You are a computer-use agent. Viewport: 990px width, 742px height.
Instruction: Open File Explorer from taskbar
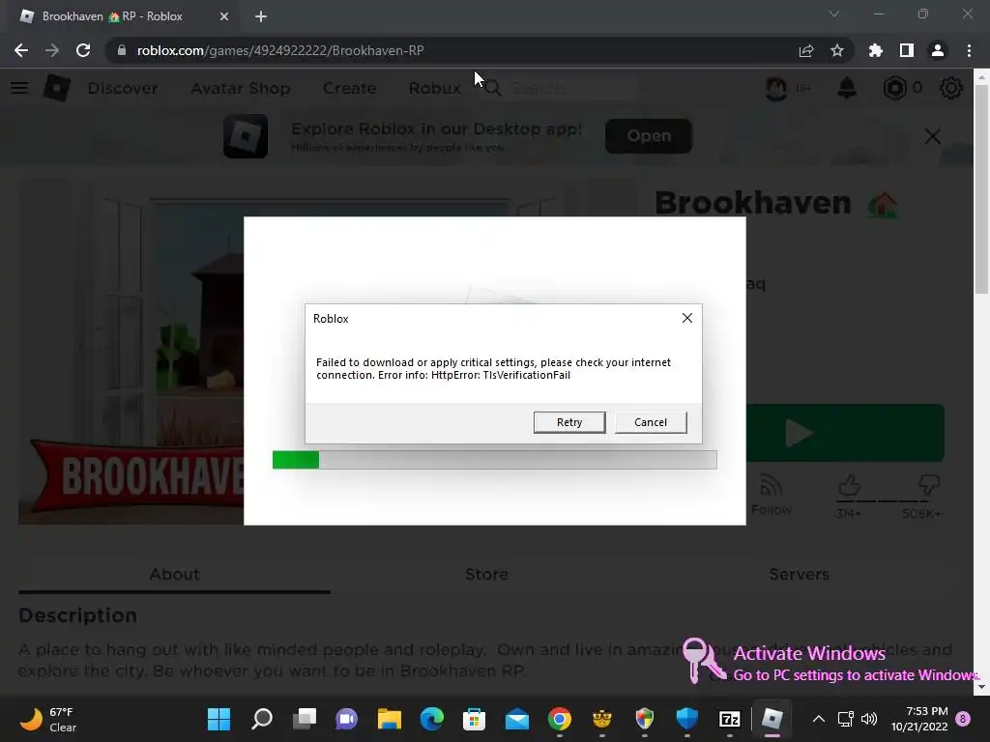389,719
